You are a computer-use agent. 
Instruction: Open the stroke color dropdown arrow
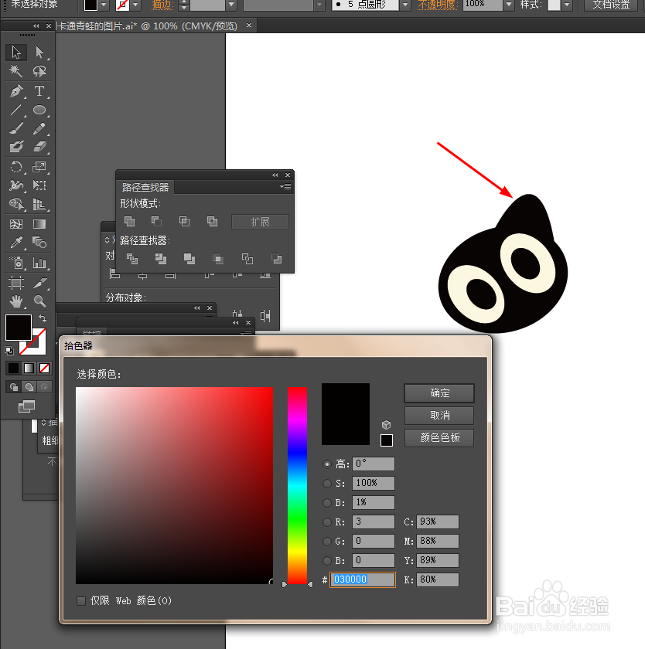135,5
